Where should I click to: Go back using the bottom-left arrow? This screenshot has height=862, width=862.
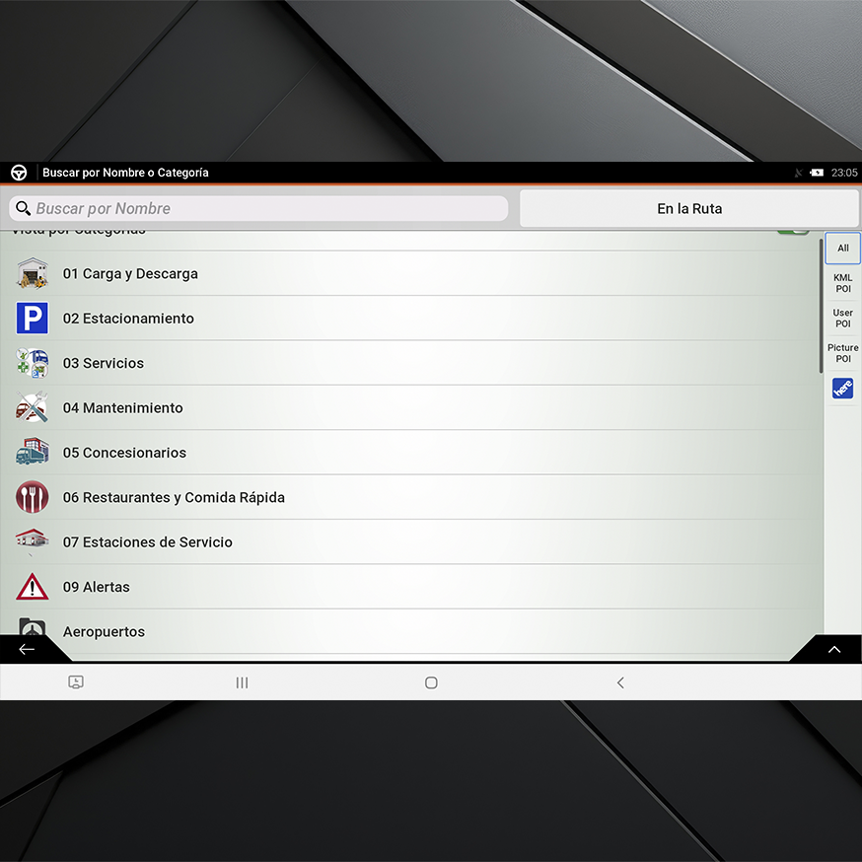[27, 649]
